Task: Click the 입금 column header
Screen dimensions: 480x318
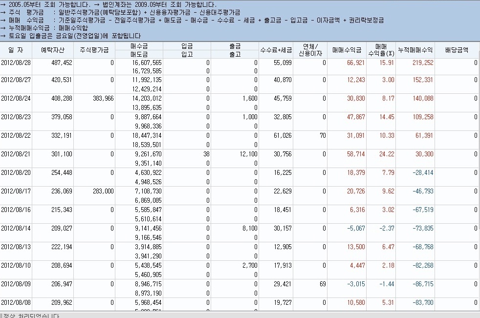Action: tap(187, 46)
